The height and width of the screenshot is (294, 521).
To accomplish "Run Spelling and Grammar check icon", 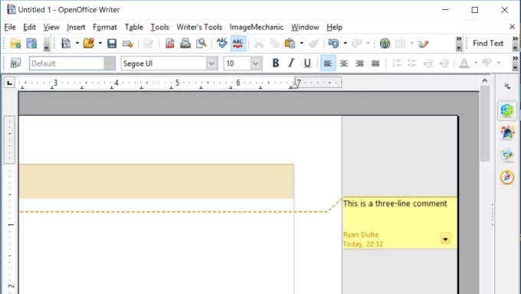I will [x=222, y=44].
